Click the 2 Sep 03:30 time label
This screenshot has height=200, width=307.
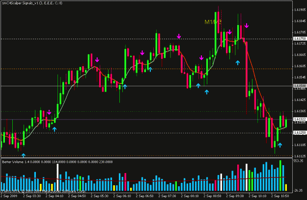pos(32,196)
